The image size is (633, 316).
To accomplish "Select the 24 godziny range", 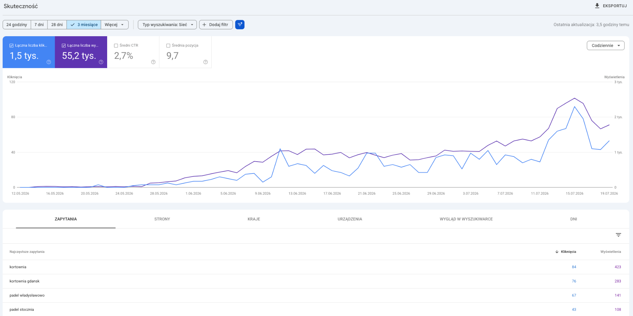I will [x=17, y=25].
